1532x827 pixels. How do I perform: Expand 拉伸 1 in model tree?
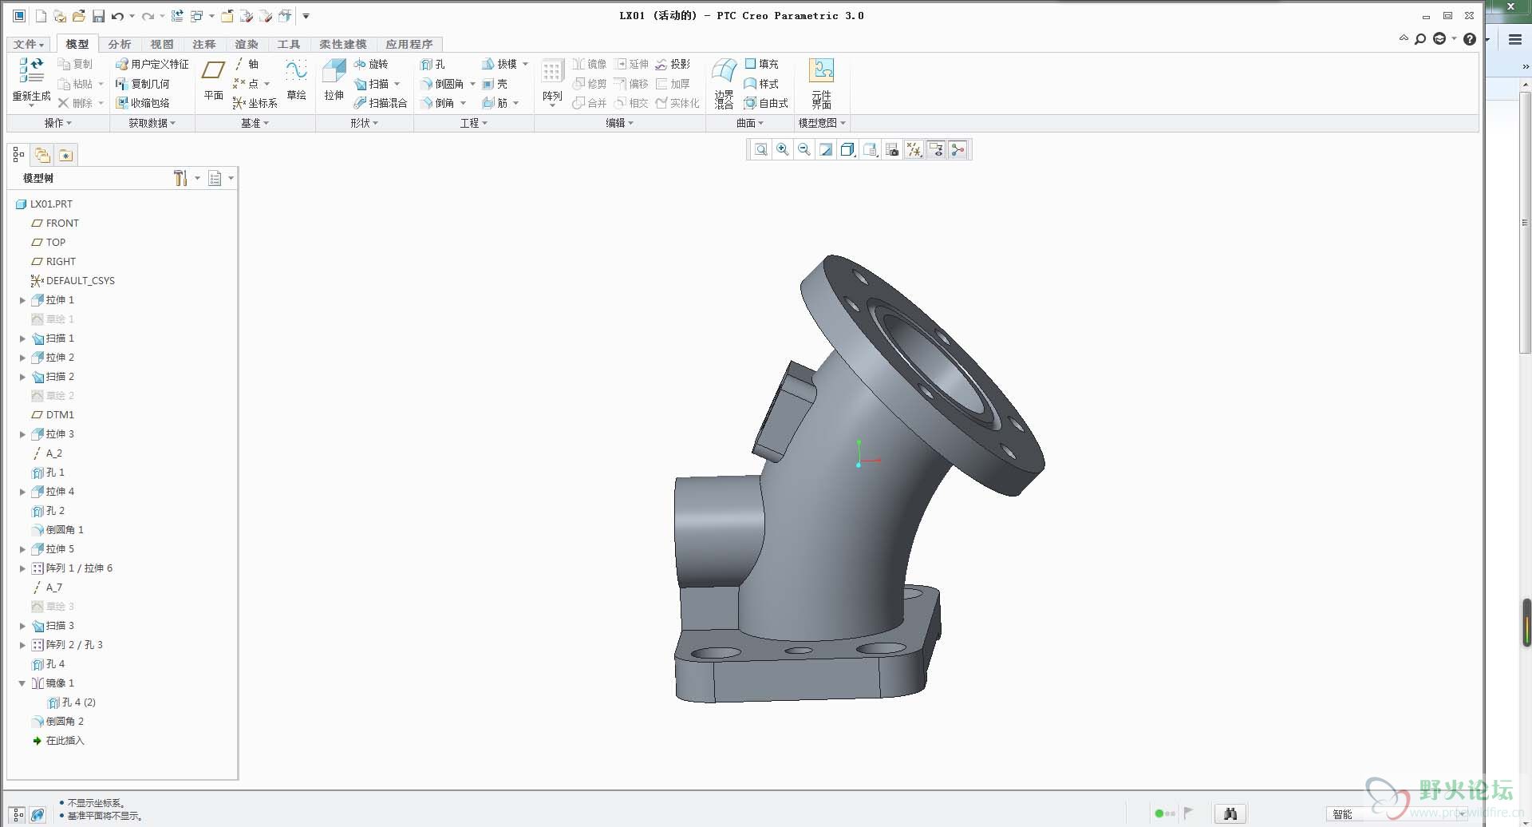[x=22, y=300]
